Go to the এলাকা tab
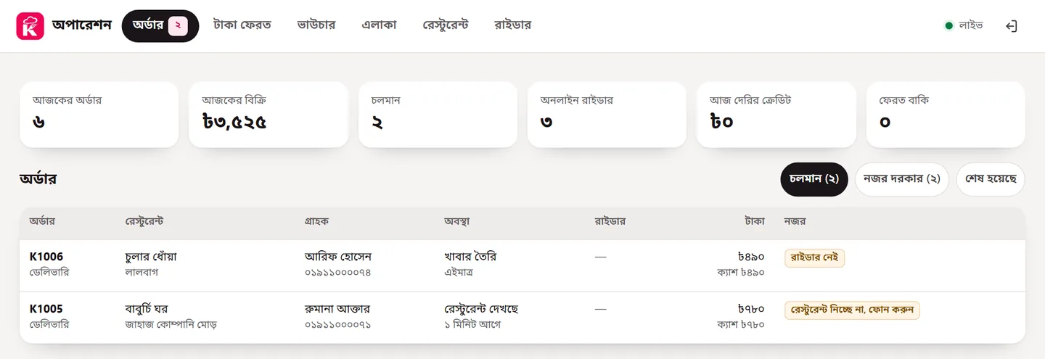This screenshot has width=1045, height=359. tap(380, 25)
